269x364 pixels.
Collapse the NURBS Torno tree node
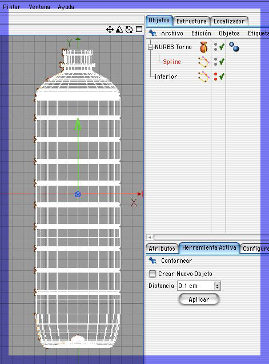click(150, 47)
